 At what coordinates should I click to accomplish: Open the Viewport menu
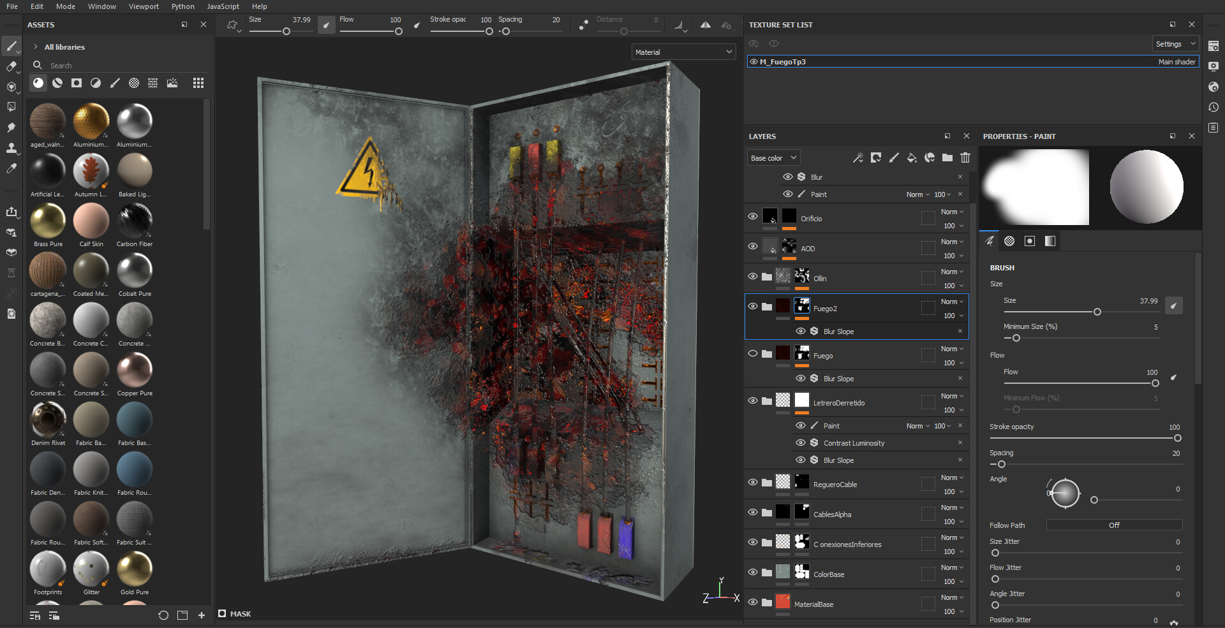144,6
